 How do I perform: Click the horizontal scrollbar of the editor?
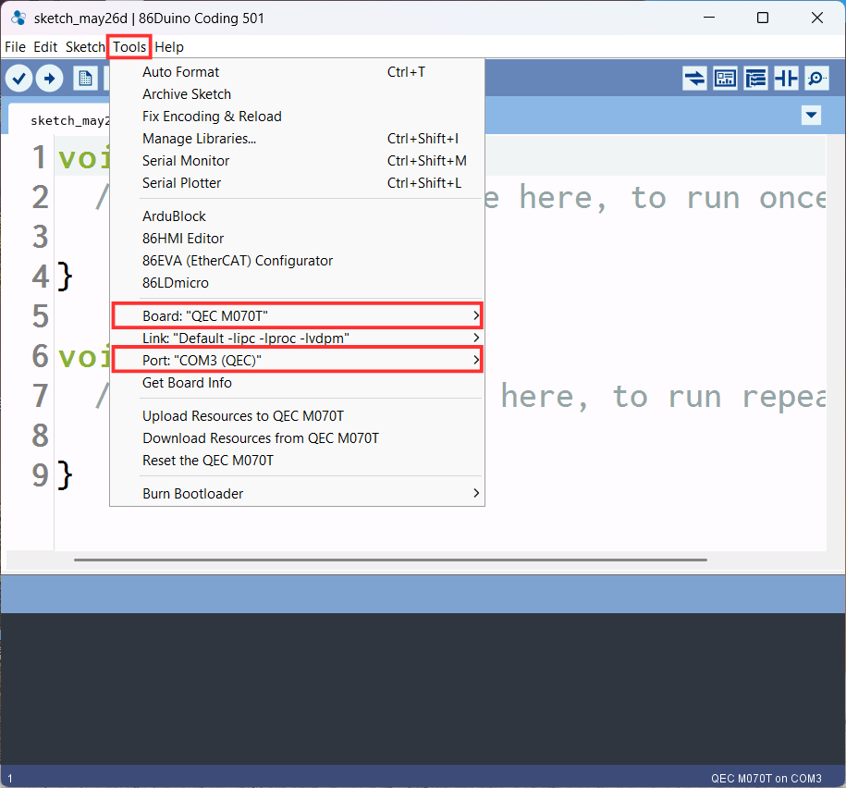390,560
